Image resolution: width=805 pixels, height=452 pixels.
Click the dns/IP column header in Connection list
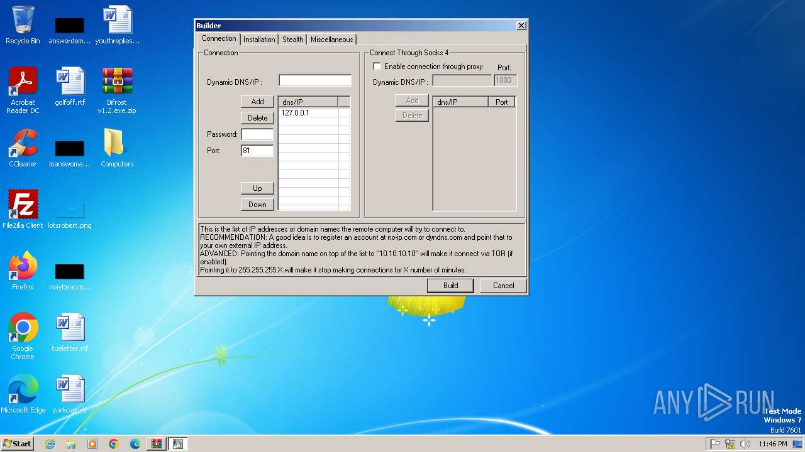pyautogui.click(x=308, y=102)
